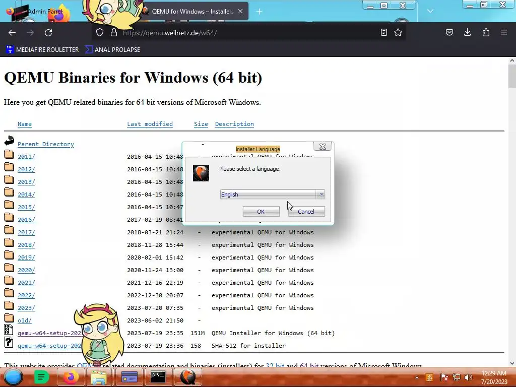Viewport: 516px width, 387px height.
Task: Open the 2019/ folder link
Action: (x=26, y=257)
